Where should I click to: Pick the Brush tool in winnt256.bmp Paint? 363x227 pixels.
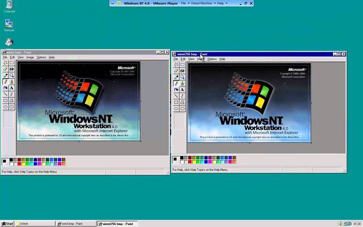(183, 83)
